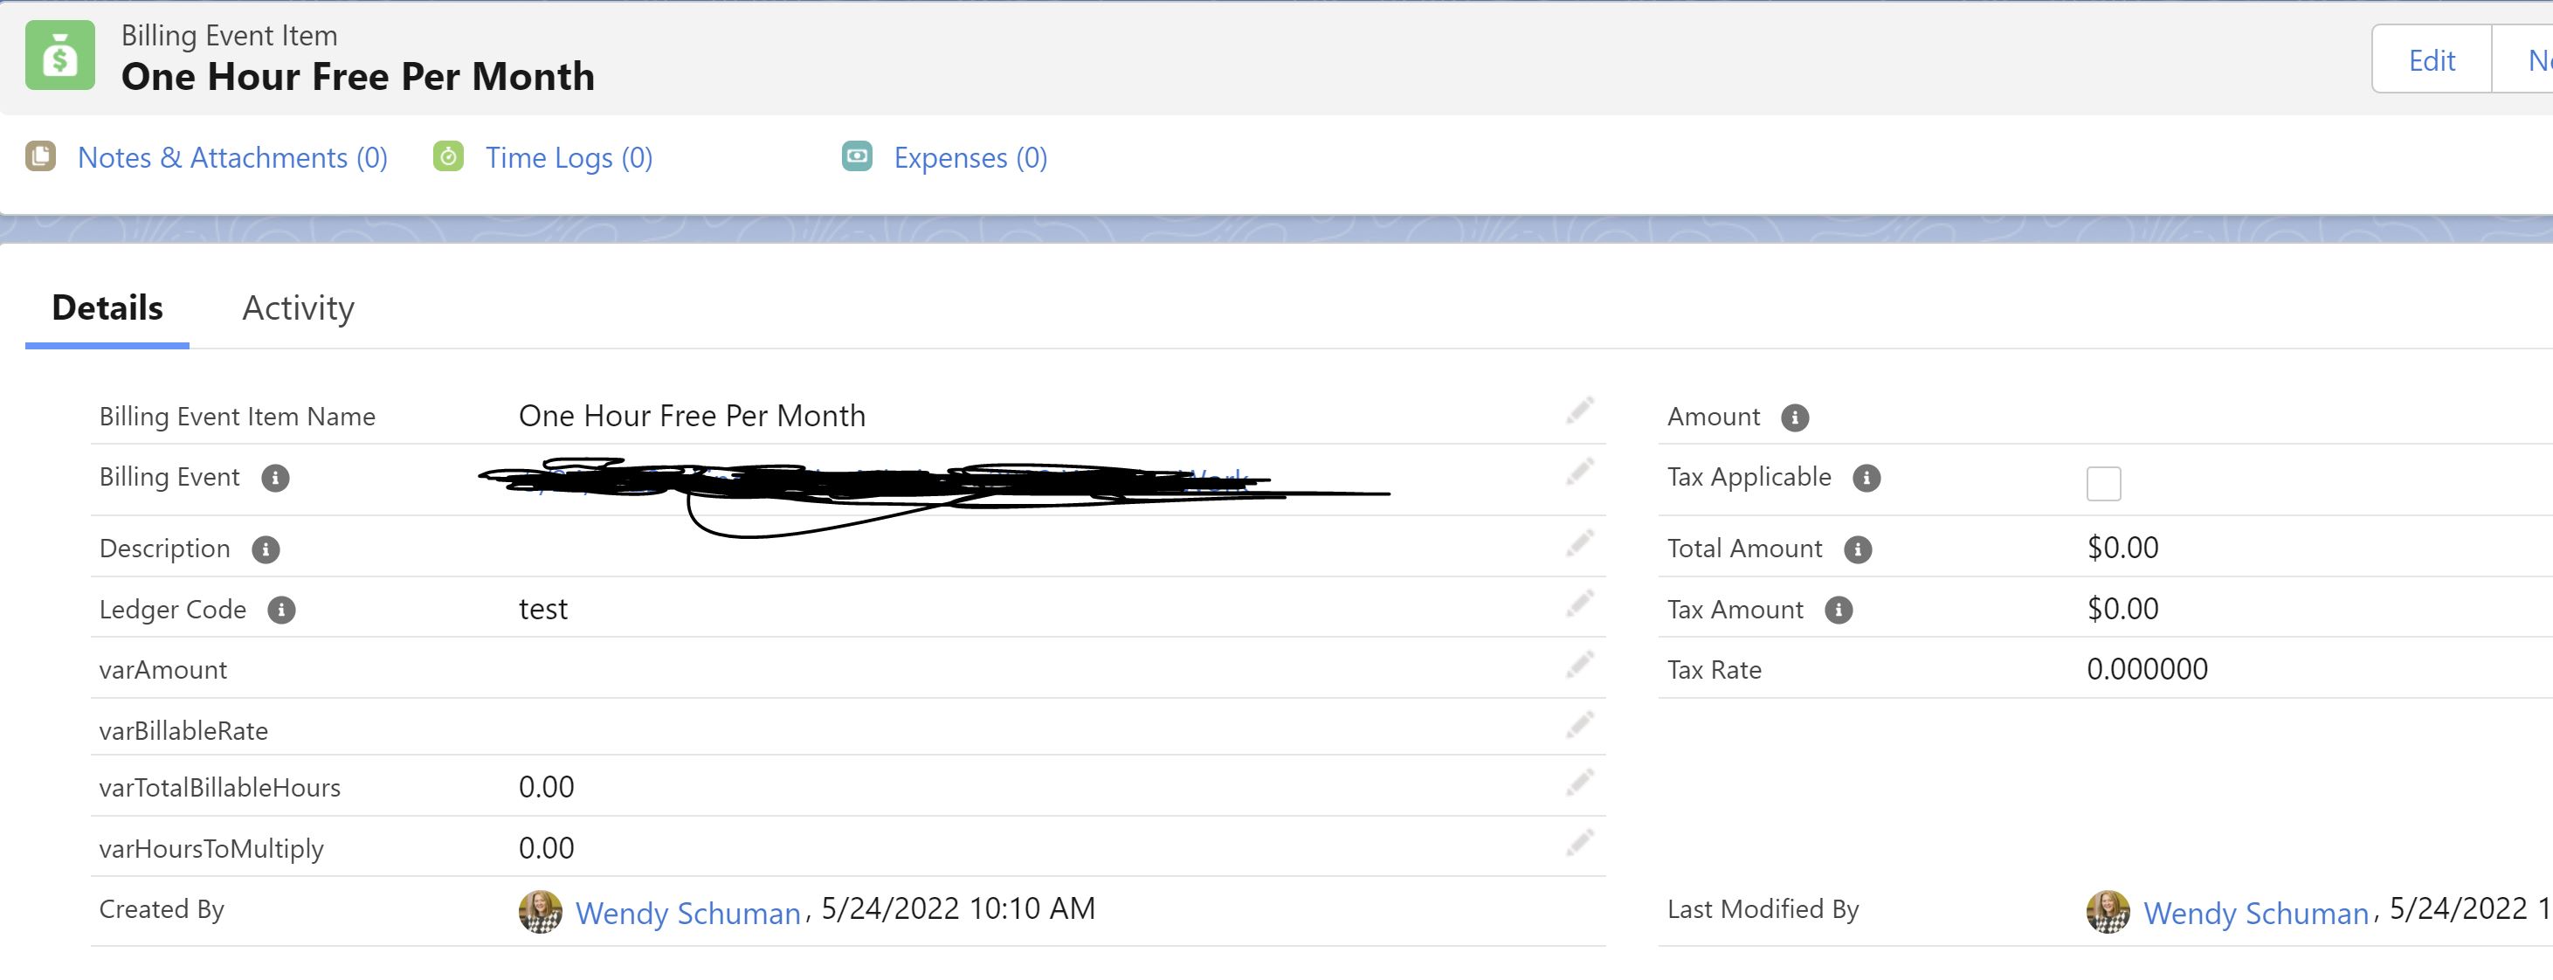2553x980 pixels.
Task: Switch to the Activity tab
Action: click(297, 308)
